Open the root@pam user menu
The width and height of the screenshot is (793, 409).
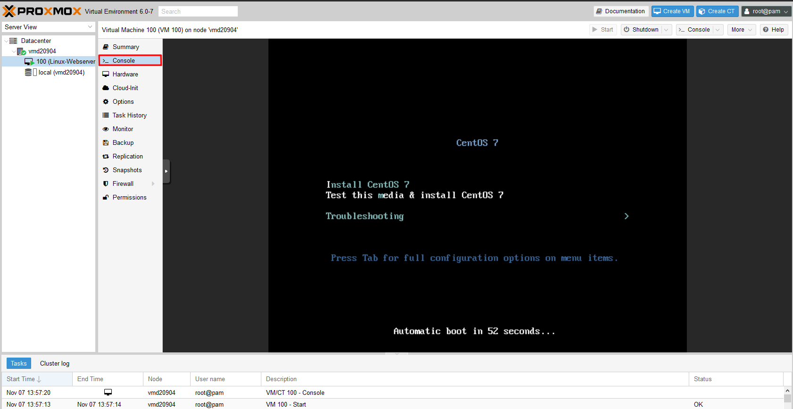pyautogui.click(x=766, y=11)
